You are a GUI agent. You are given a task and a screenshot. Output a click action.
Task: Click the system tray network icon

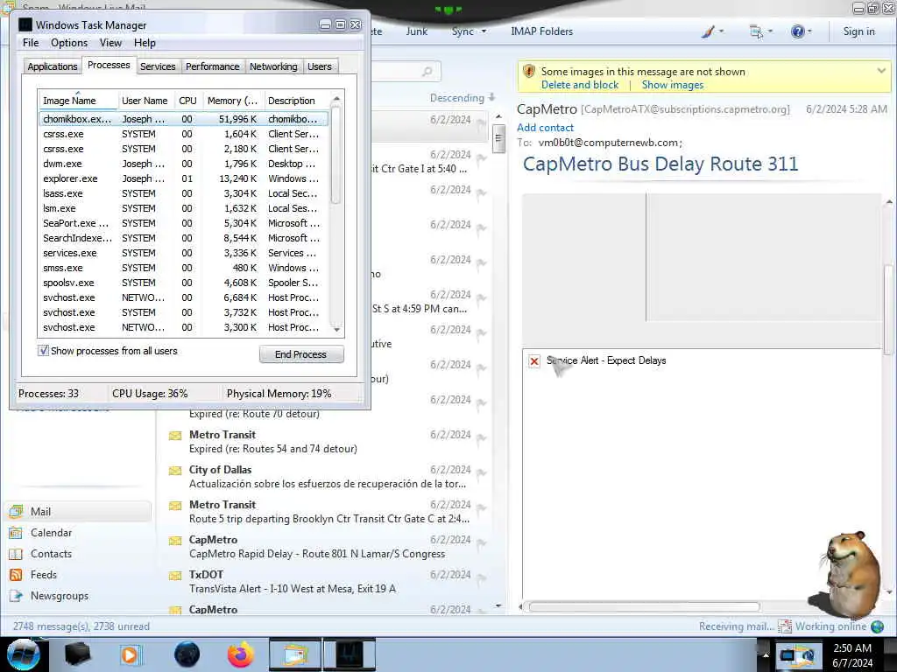point(797,654)
